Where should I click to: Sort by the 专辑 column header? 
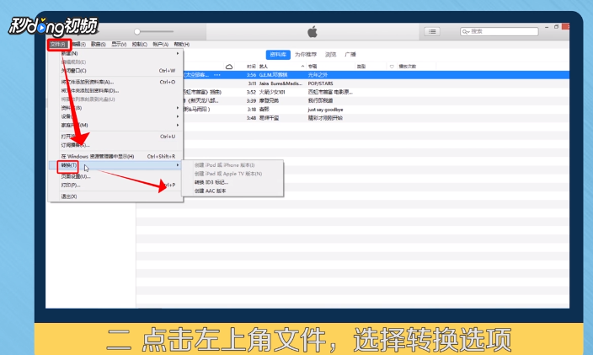[313, 67]
